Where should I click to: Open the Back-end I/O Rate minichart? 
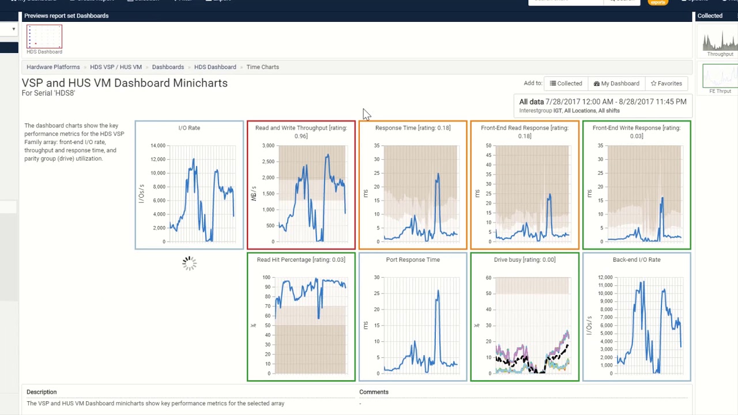(637, 317)
